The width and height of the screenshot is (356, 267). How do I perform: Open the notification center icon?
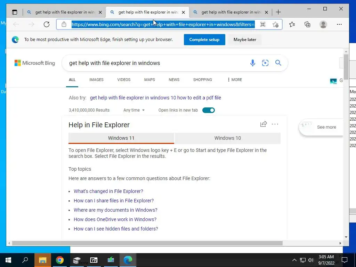[345, 260]
